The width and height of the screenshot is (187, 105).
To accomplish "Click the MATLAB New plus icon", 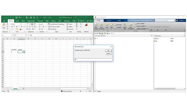I will pos(107,24).
